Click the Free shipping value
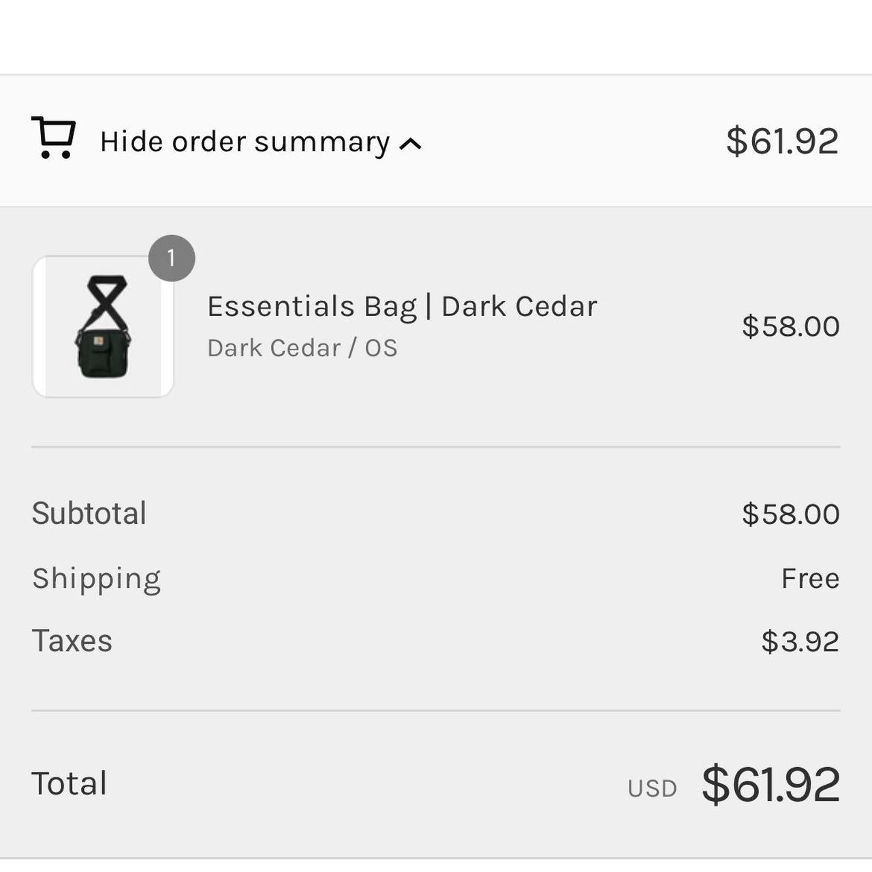872x872 pixels. [x=810, y=578]
